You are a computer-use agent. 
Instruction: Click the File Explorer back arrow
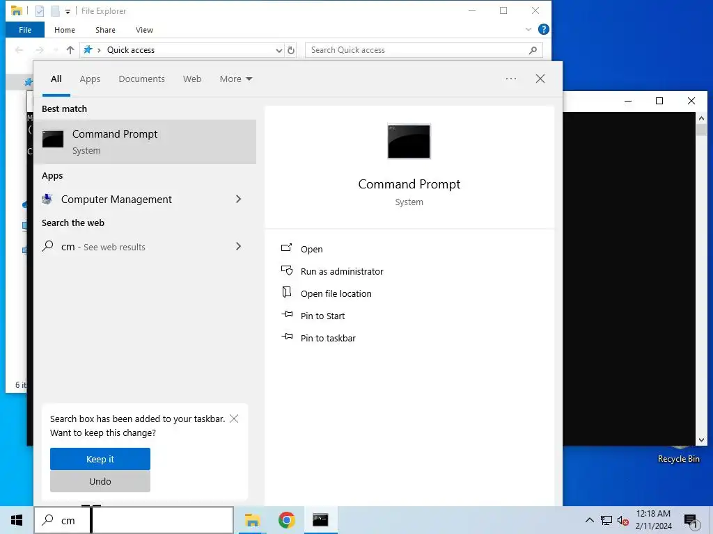pyautogui.click(x=19, y=50)
